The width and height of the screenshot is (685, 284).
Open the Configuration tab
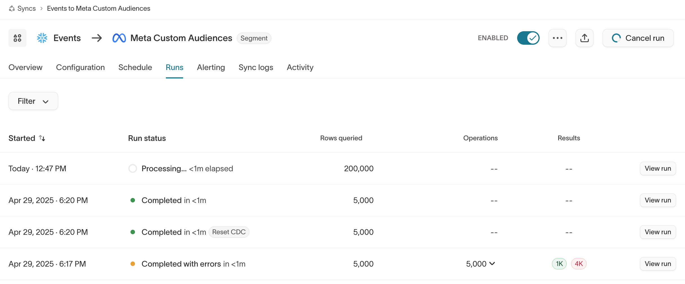pos(80,67)
